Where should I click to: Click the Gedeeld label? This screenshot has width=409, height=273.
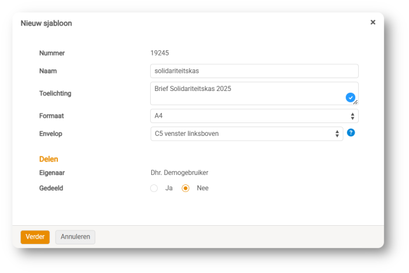click(51, 188)
